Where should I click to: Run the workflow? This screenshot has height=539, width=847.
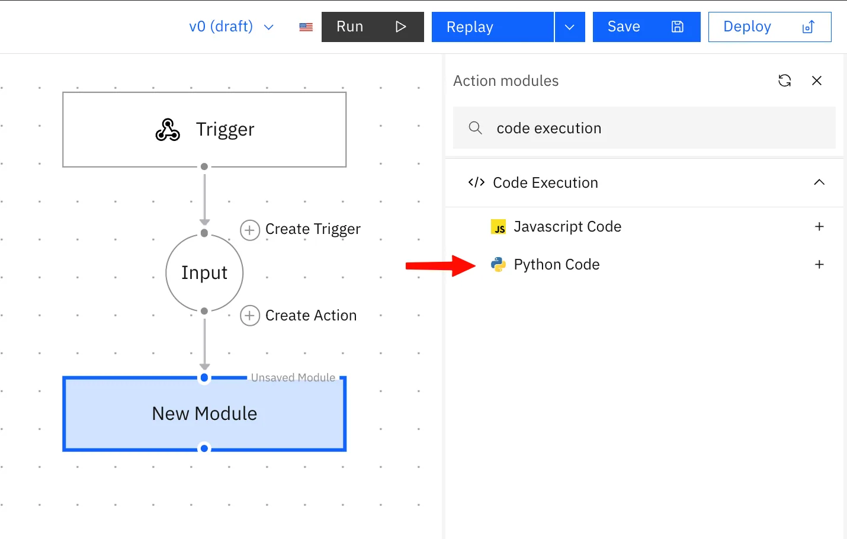click(x=373, y=27)
